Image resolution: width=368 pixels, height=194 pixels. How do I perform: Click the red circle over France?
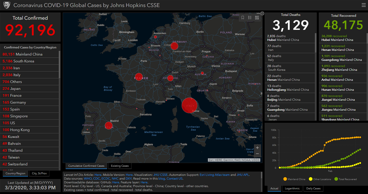click(x=139, y=77)
